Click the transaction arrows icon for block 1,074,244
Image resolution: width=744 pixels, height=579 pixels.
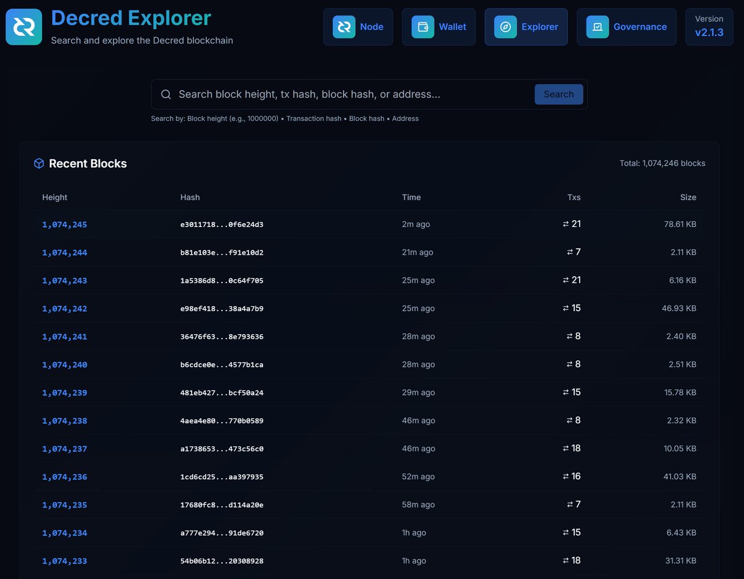[570, 252]
